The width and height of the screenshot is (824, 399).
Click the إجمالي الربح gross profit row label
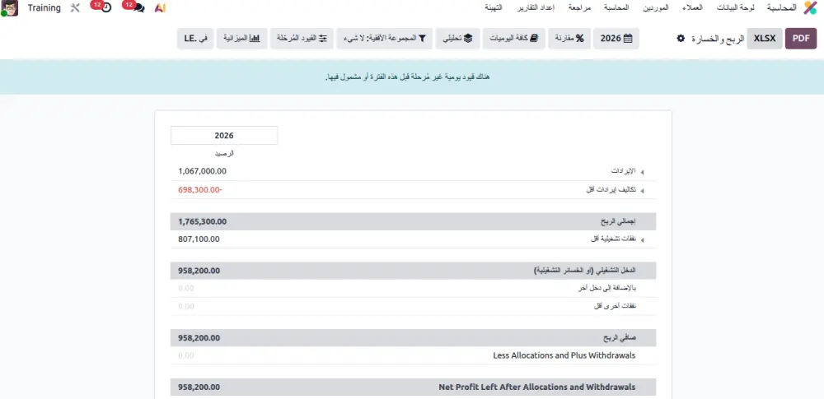point(619,221)
